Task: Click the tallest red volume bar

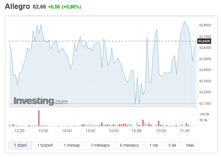Action: 39,118
